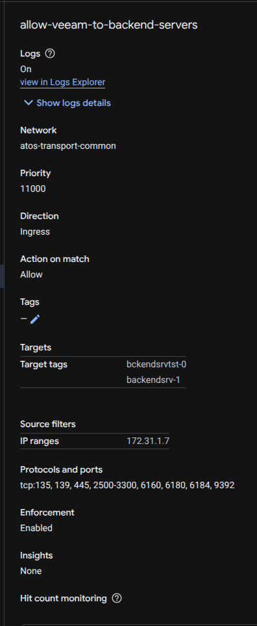Screen dimensions: 257x626
Task: Select the priority value 11000
Action: (x=33, y=189)
